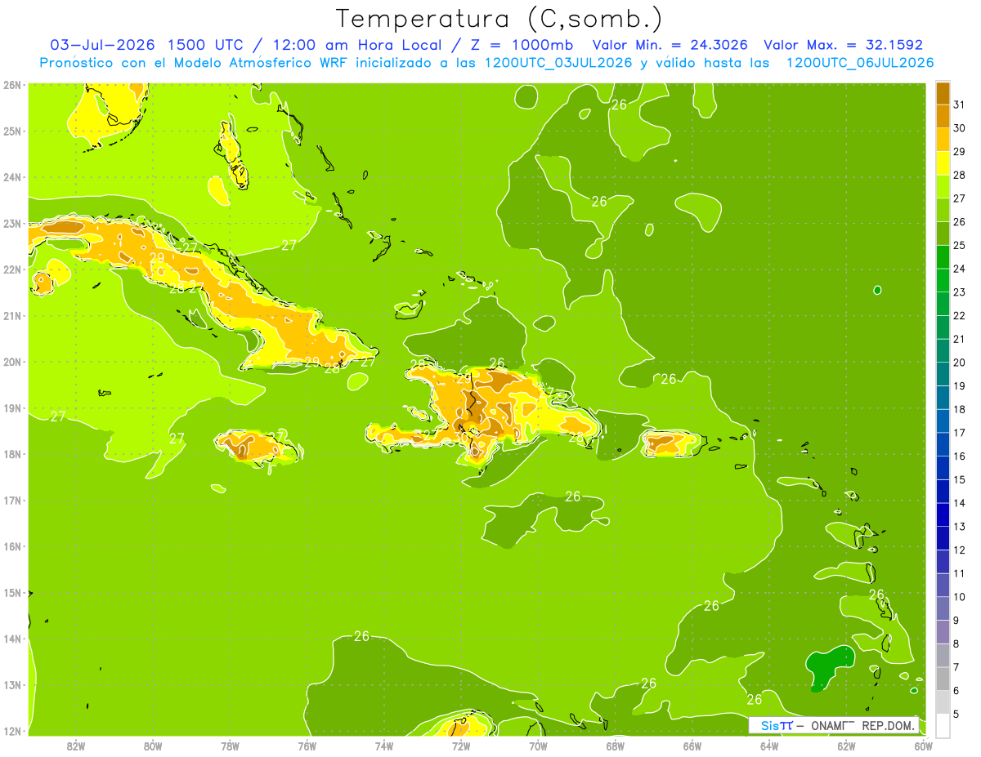Click the latitude label "26N"

[x=11, y=85]
